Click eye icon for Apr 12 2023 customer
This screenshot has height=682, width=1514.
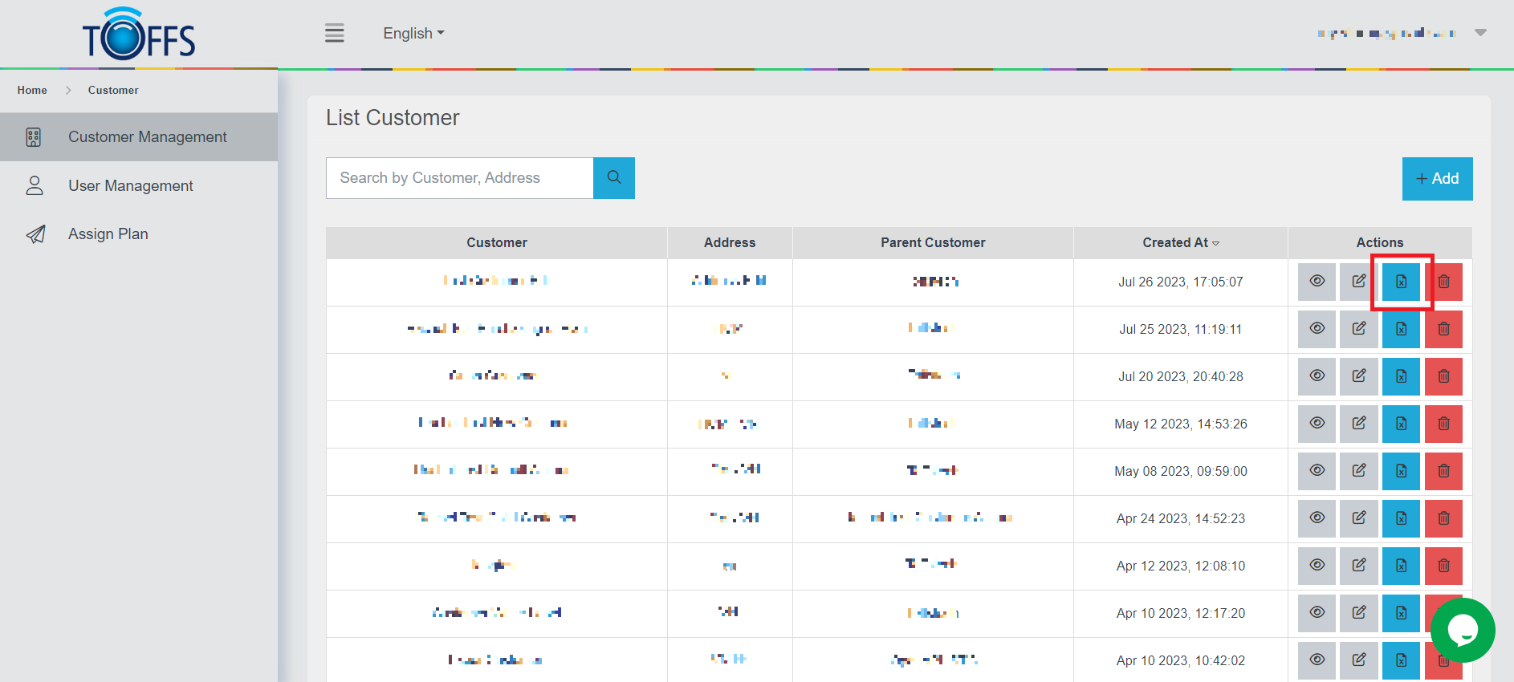[1317, 566]
